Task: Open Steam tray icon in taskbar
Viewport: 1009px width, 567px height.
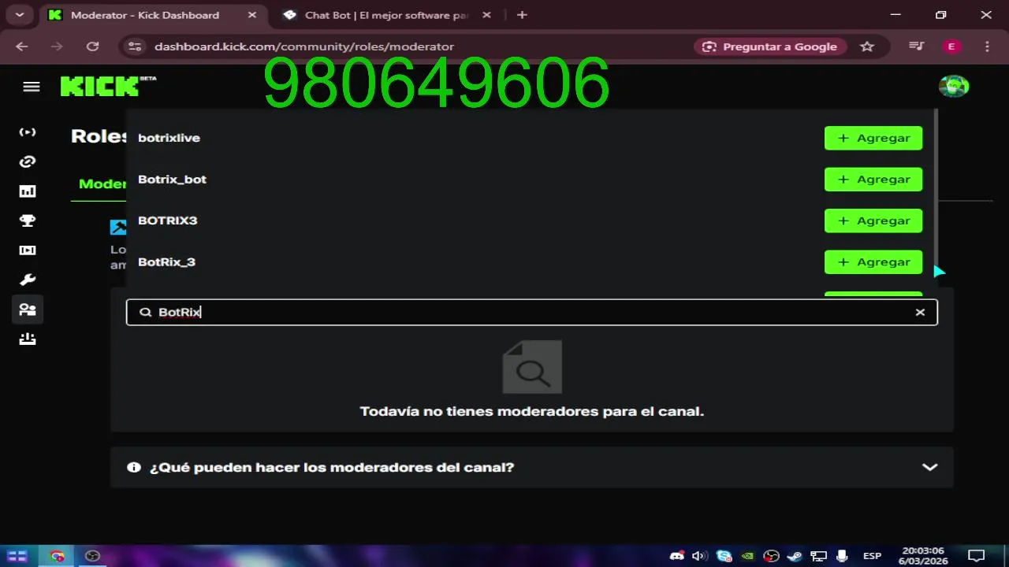Action: point(795,556)
